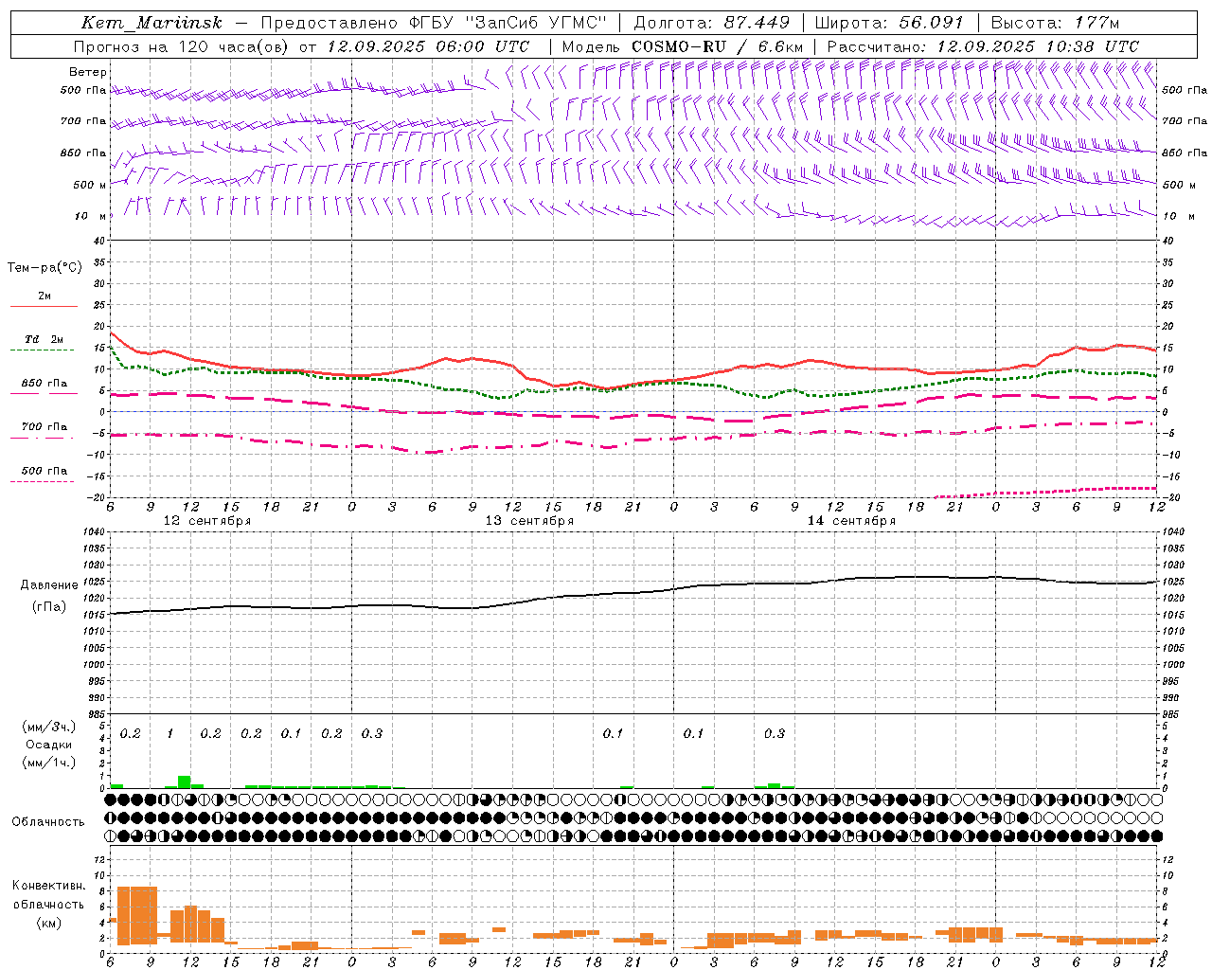Click the "700 гПа" temperature legend label
The image size is (1212, 970).
point(45,426)
